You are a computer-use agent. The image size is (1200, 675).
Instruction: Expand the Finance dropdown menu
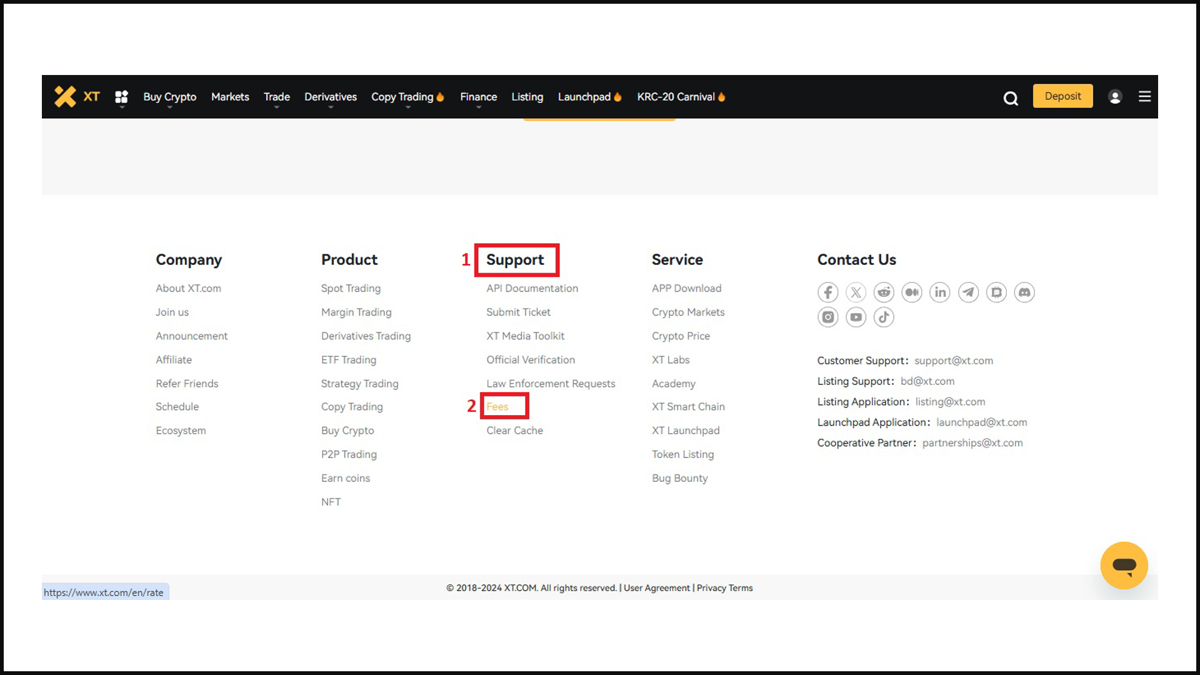click(x=478, y=97)
